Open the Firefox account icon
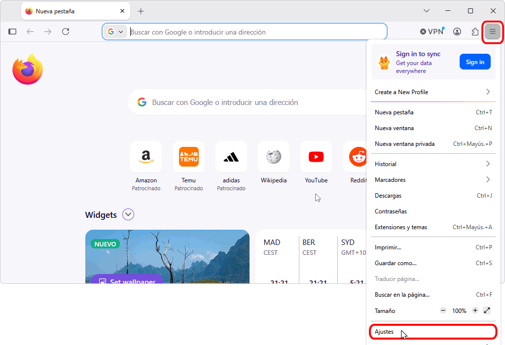 457,32
